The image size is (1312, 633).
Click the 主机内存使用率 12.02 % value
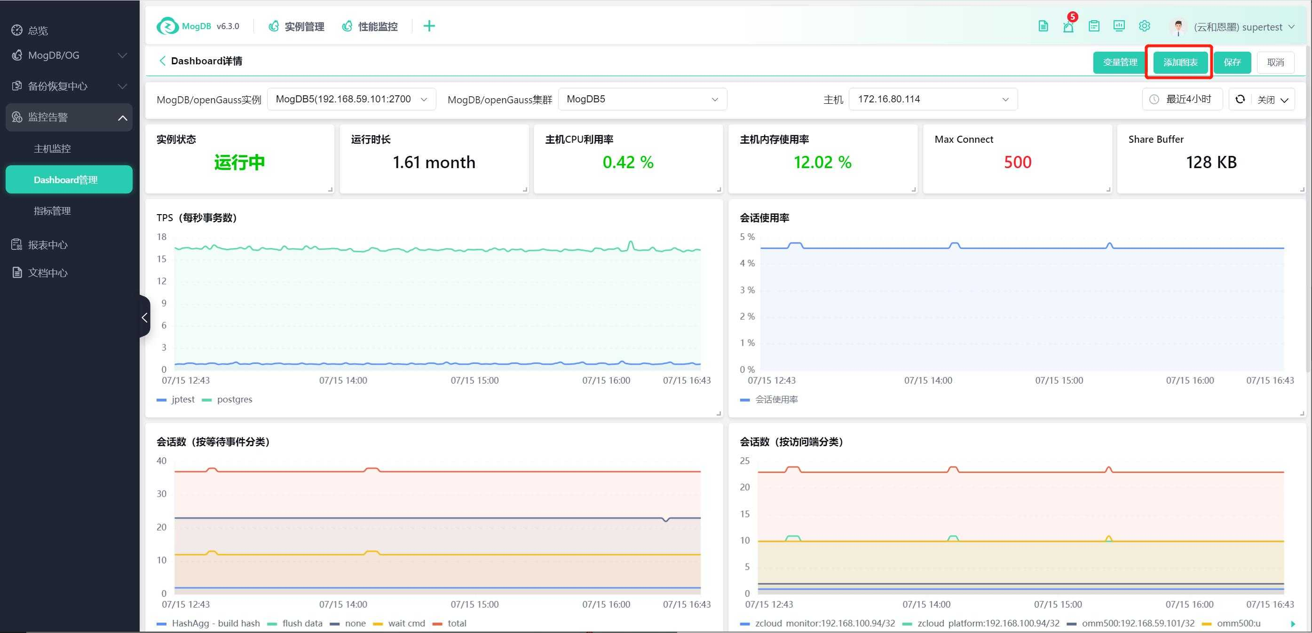[x=822, y=162]
